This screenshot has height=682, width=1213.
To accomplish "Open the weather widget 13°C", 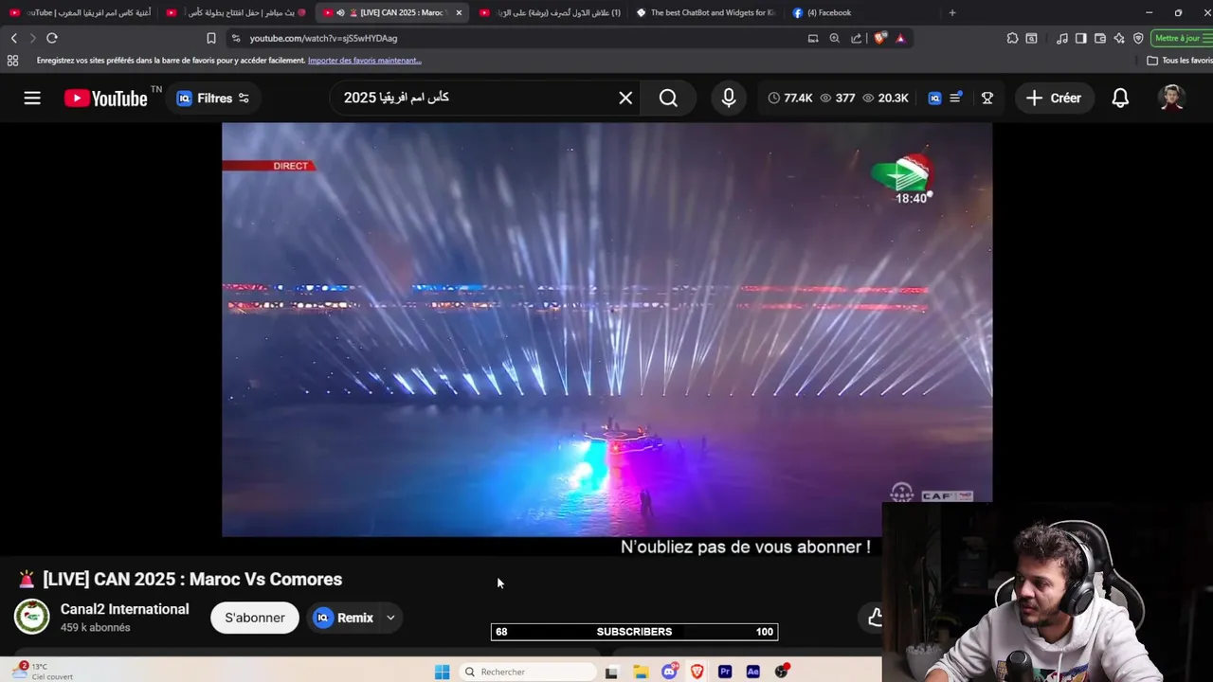I will click(x=43, y=672).
